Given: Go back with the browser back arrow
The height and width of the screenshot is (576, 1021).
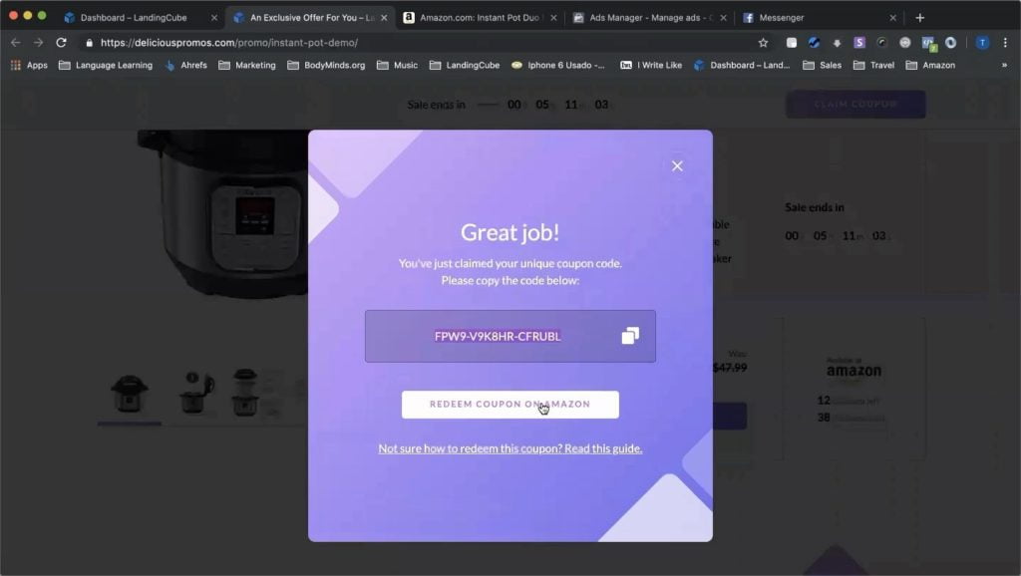Looking at the screenshot, I should click(16, 42).
